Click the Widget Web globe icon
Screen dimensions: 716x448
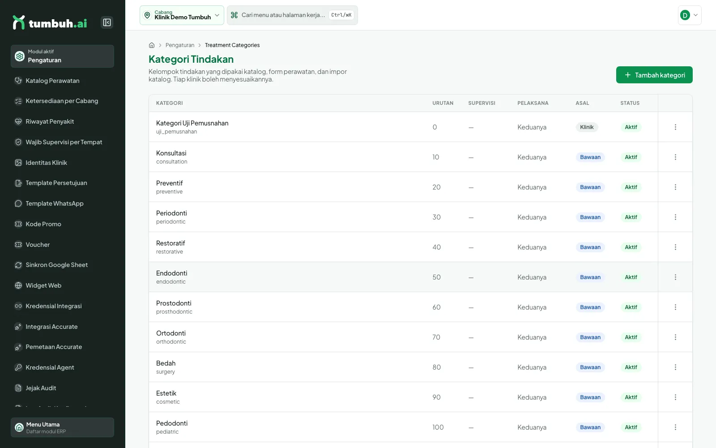[x=18, y=285]
